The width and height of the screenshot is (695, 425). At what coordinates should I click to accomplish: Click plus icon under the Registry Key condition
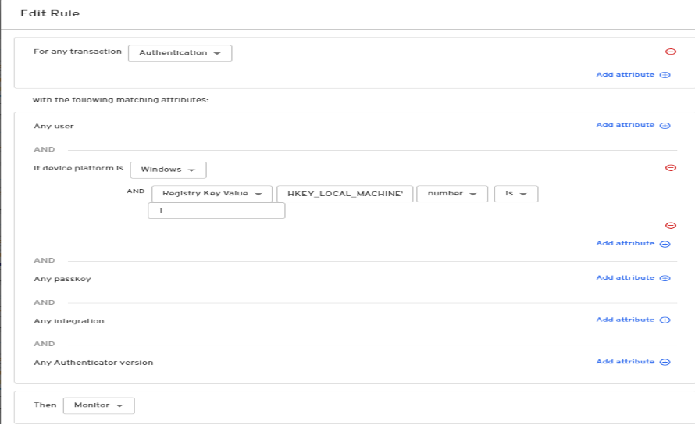pyautogui.click(x=665, y=244)
